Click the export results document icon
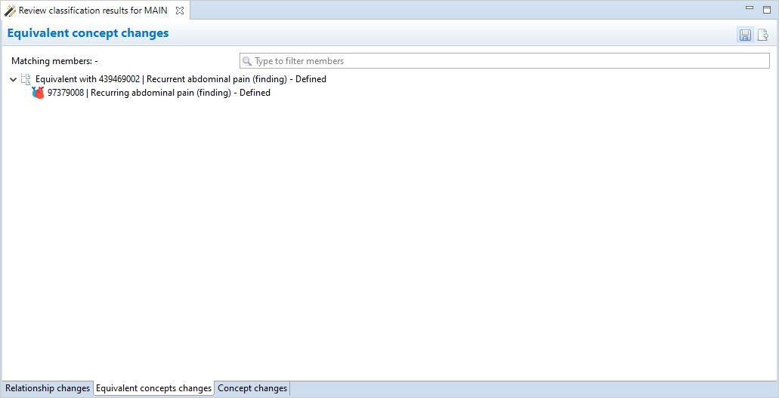 [x=763, y=35]
